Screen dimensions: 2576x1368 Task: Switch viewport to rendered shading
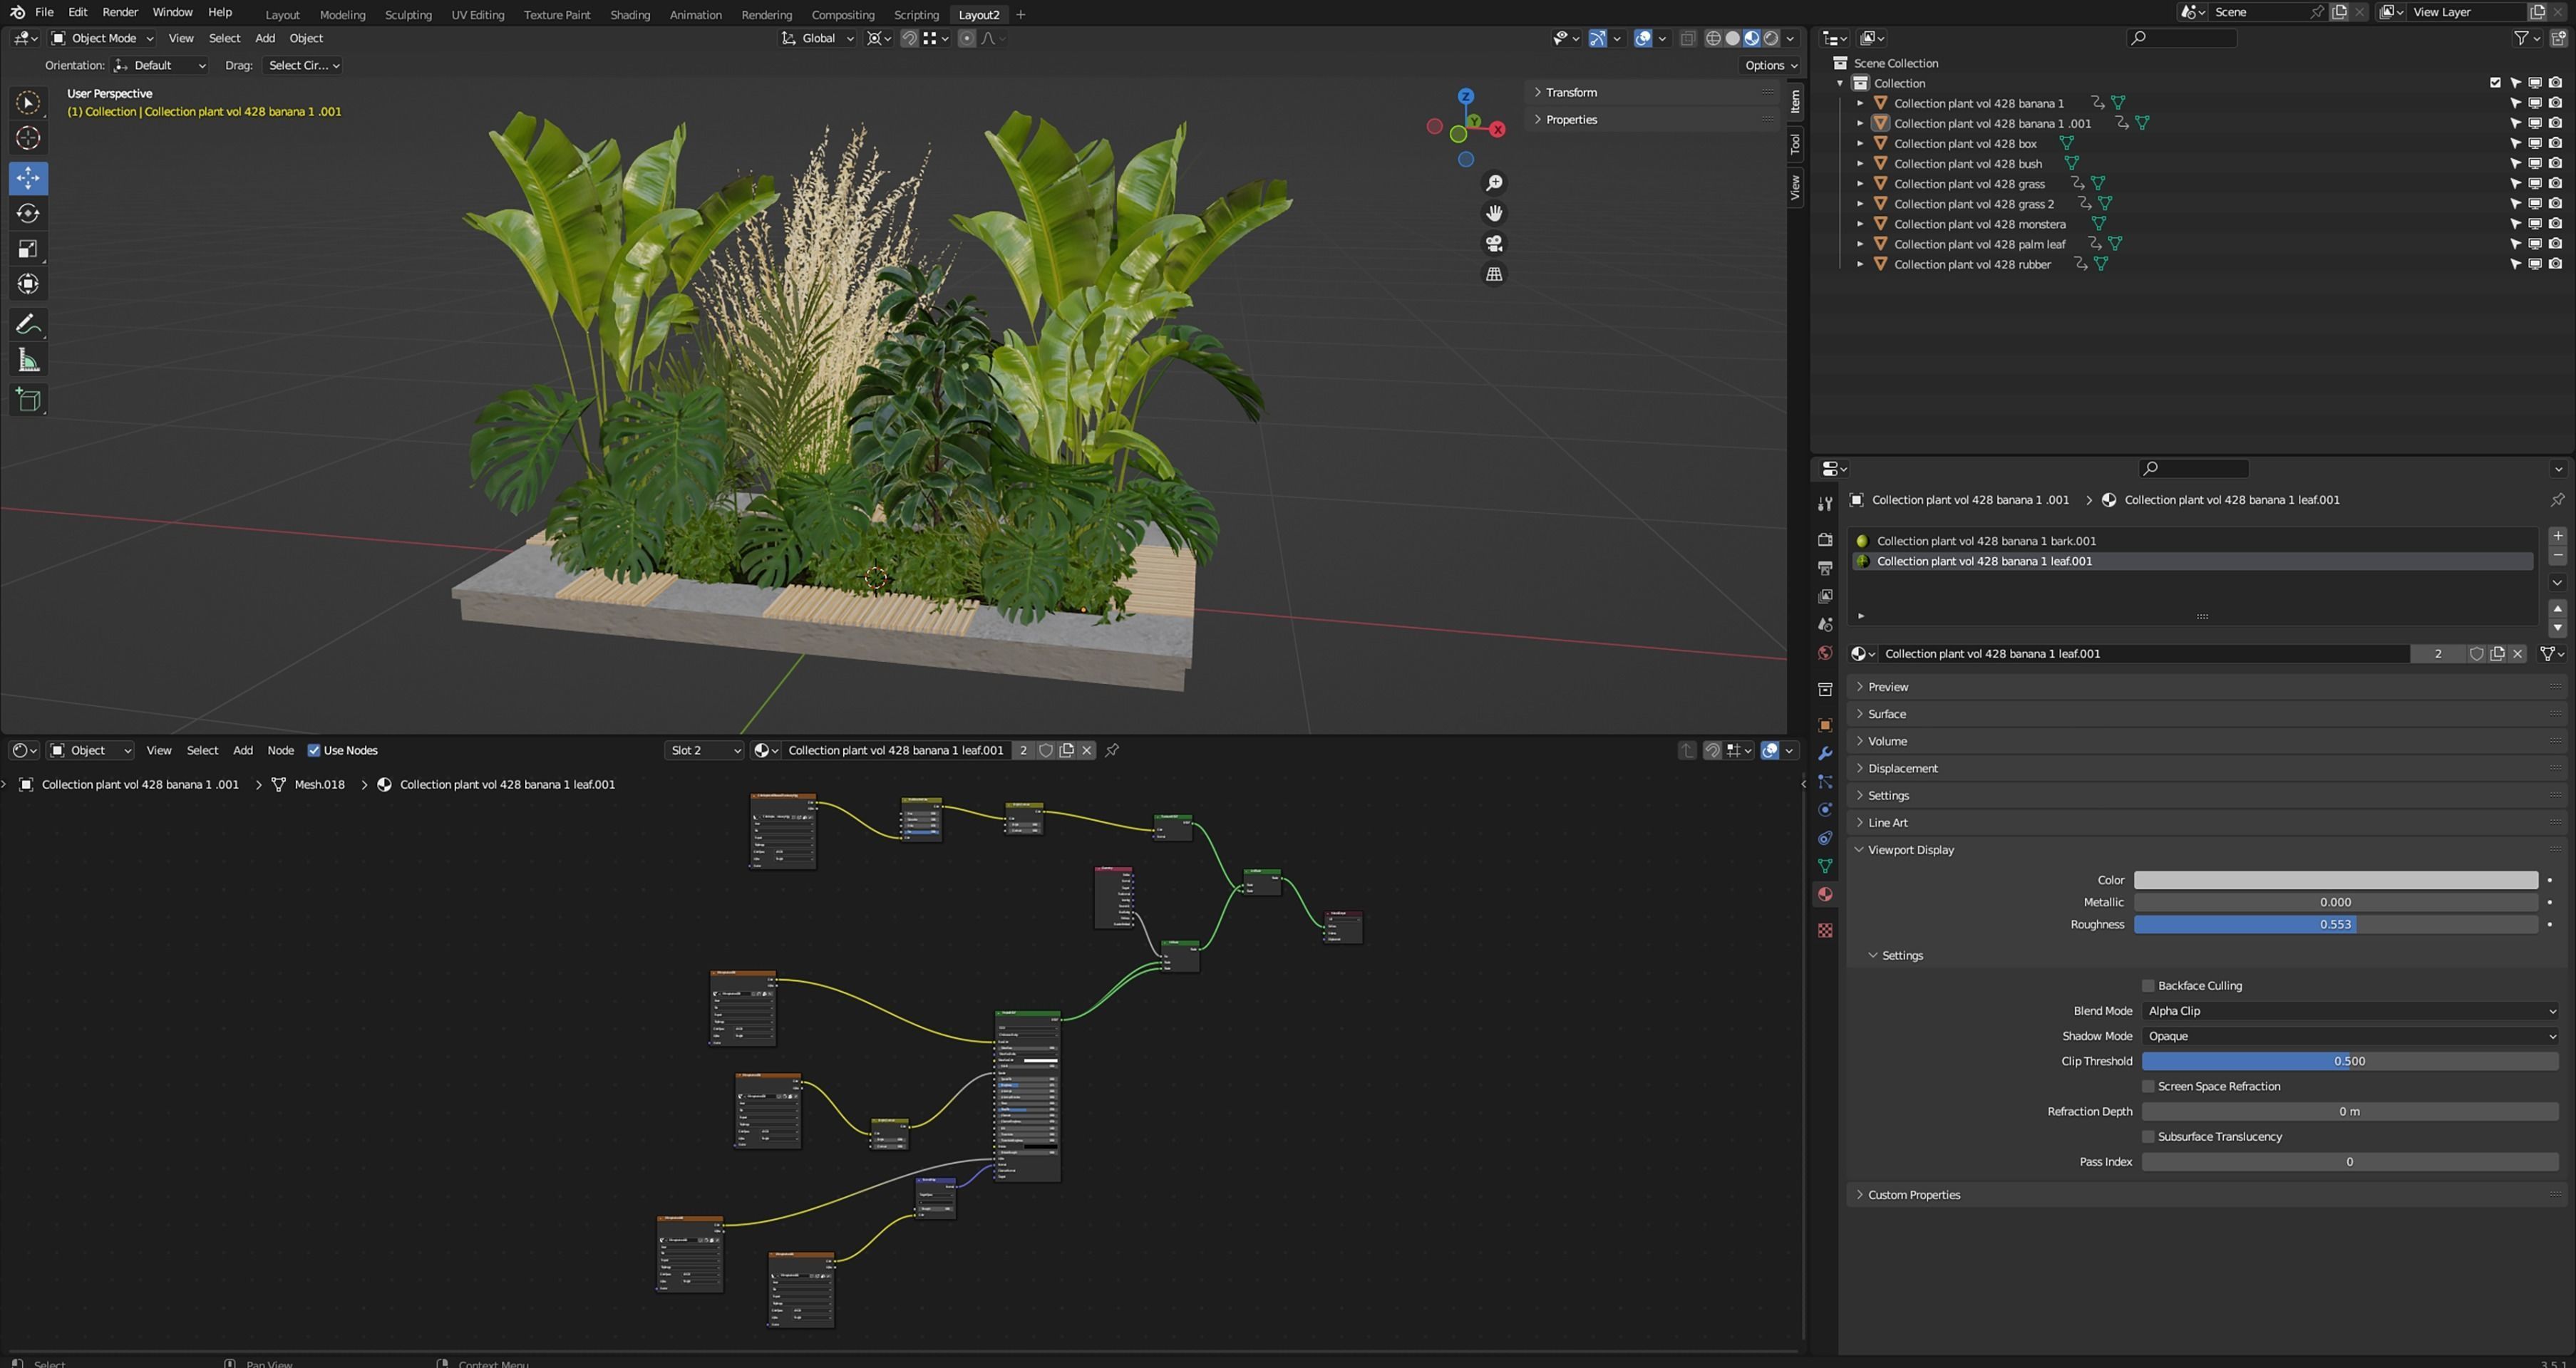coord(1771,38)
